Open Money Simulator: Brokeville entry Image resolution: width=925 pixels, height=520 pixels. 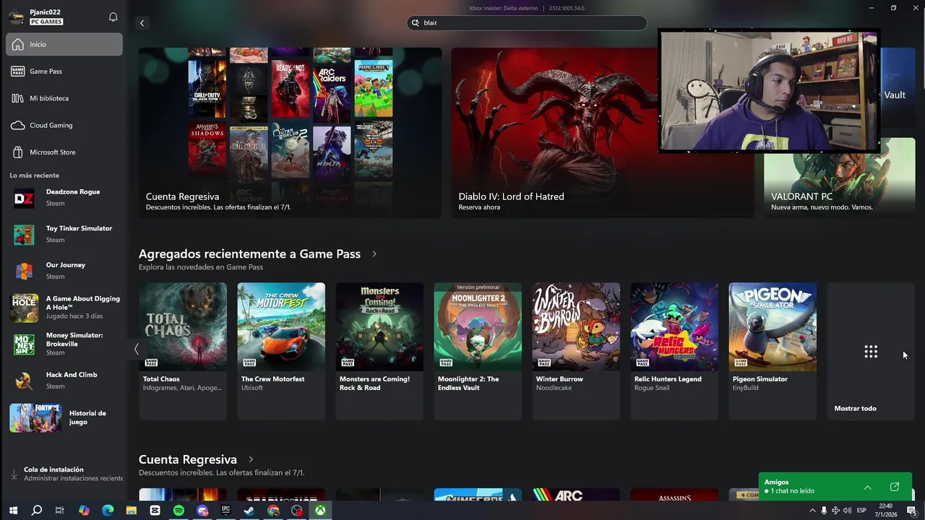(64, 344)
